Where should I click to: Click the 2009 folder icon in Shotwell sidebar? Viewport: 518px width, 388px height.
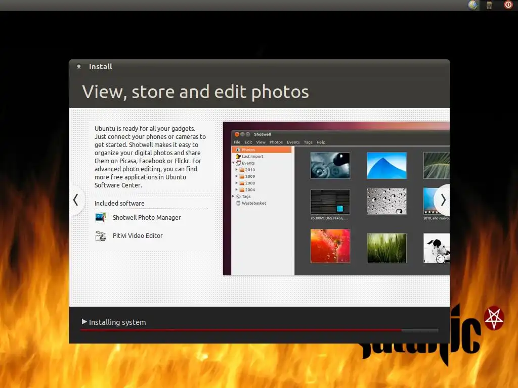tap(242, 176)
